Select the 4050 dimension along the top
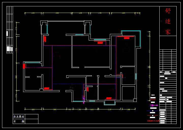The height and width of the screenshot is (130, 183). pos(57,13)
